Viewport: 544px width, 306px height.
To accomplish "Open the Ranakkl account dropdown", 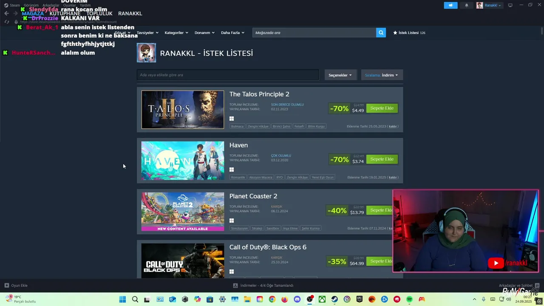I will pyautogui.click(x=493, y=5).
